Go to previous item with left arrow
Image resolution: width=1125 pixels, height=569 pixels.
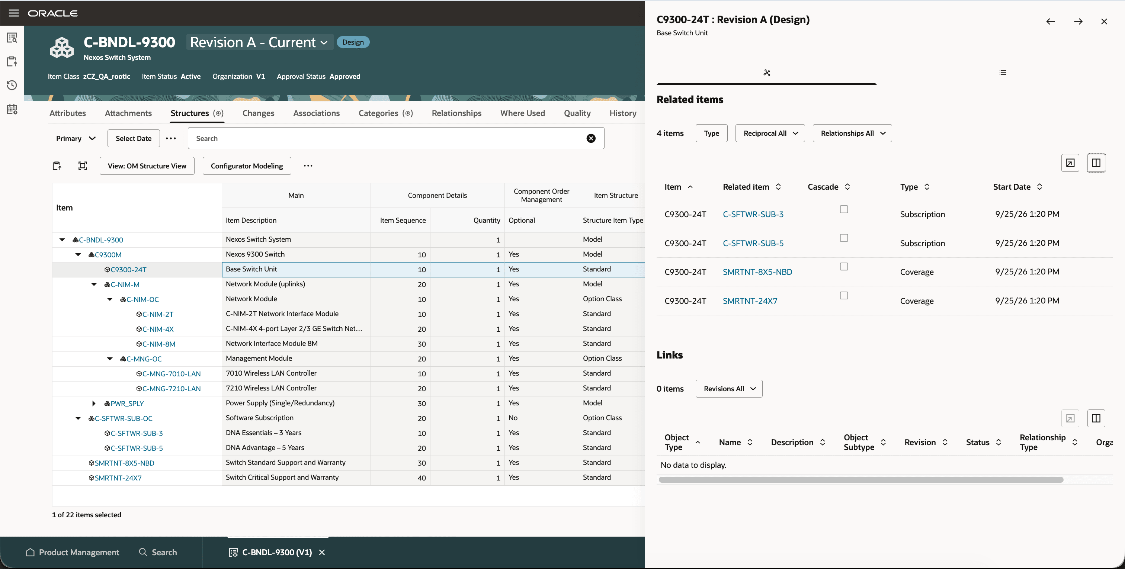1050,22
